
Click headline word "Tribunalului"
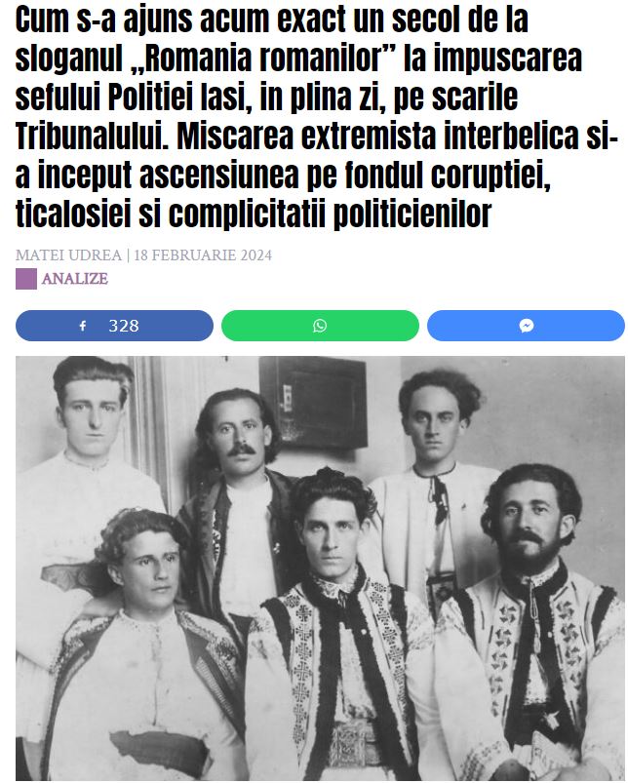coord(93,137)
